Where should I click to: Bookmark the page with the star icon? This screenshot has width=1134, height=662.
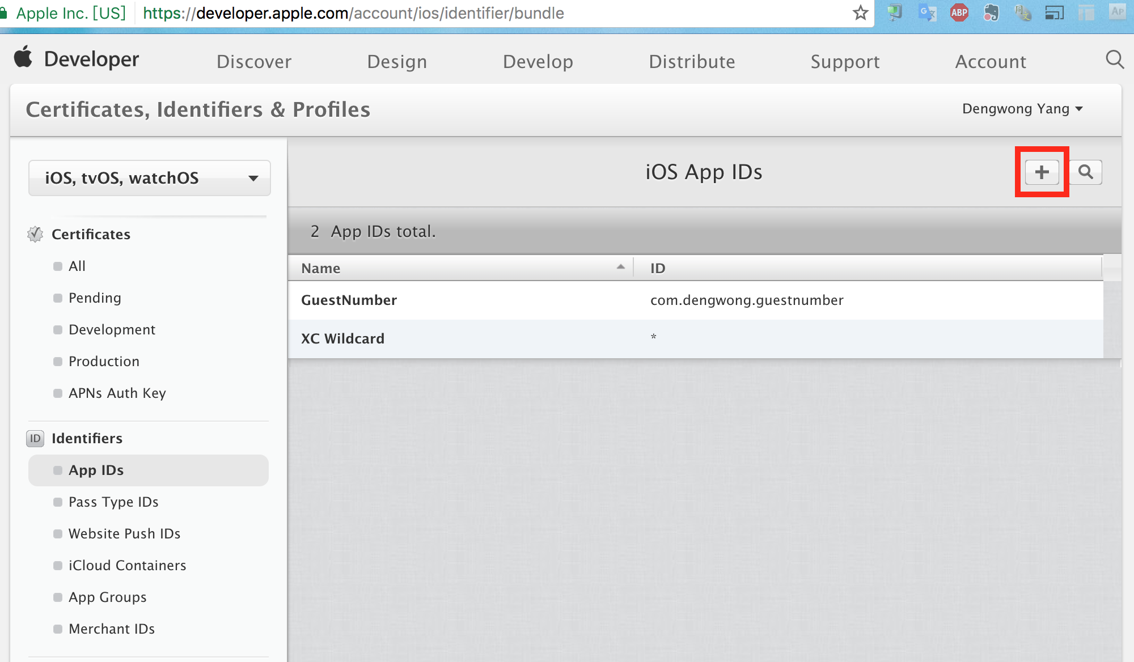(x=860, y=12)
